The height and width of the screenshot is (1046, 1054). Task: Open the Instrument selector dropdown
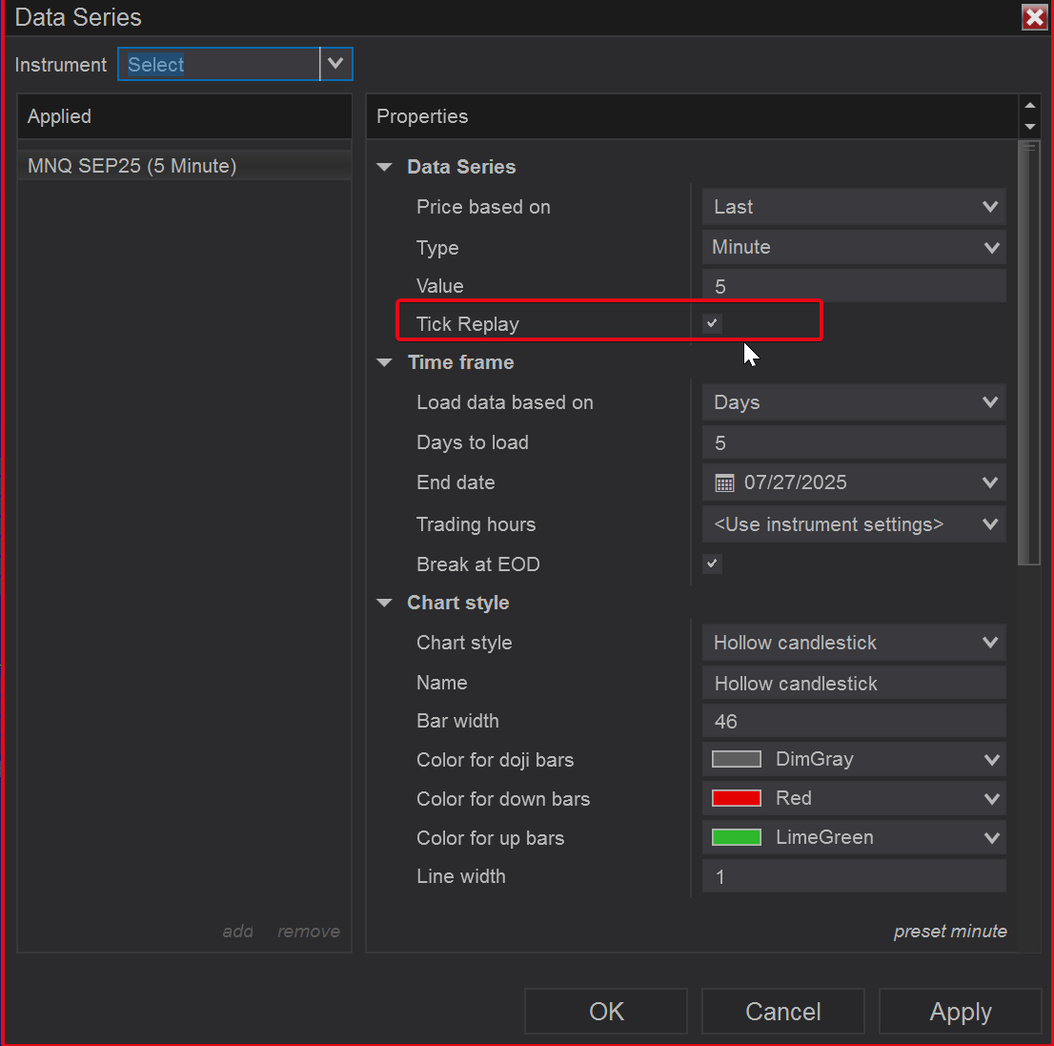(335, 64)
